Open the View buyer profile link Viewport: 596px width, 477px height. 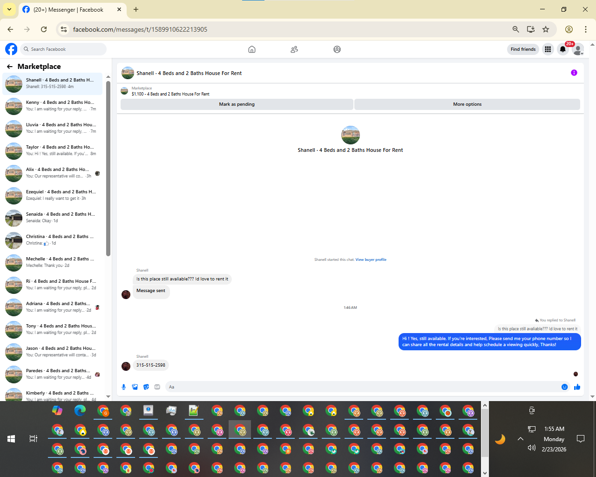371,260
